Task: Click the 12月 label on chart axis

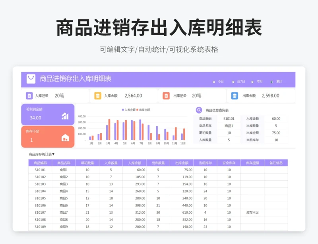Action: point(183,143)
